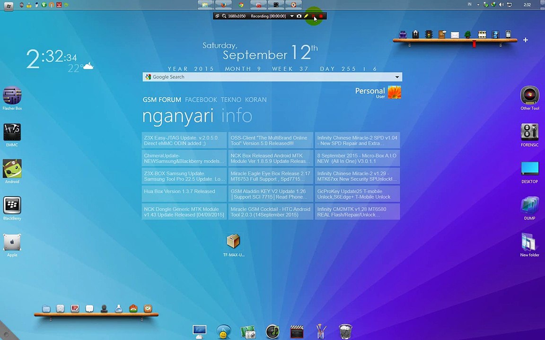Image resolution: width=545 pixels, height=340 pixels.
Task: Open OSS-Client MultiBrand Online Tool news item
Action: (271, 141)
